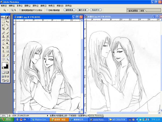
Task: Click the foreground white color swatch
Action: coord(4,65)
